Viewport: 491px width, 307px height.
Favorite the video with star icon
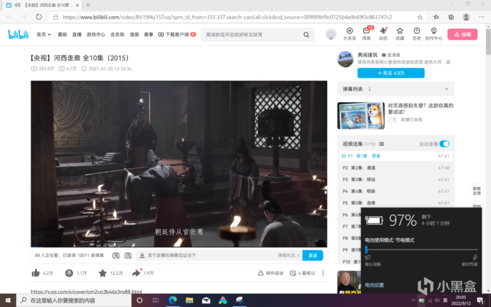(x=102, y=273)
